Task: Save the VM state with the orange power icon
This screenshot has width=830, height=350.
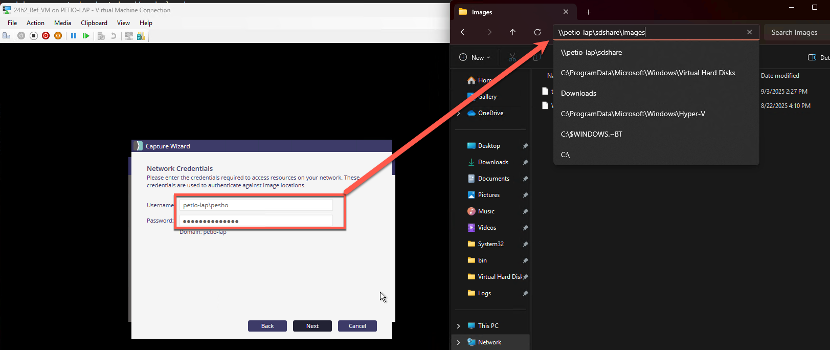Action: 58,36
